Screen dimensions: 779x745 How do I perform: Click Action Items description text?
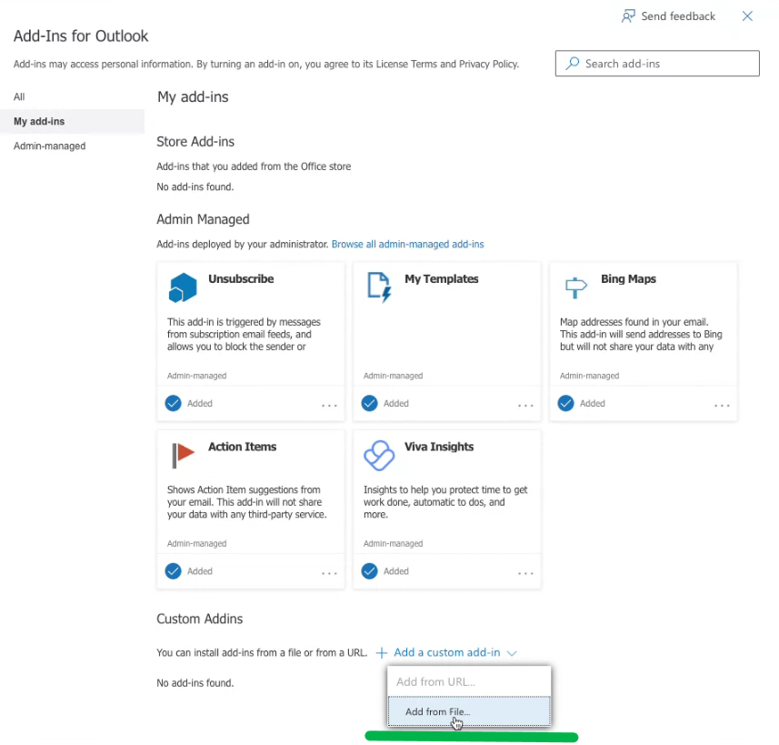(247, 502)
